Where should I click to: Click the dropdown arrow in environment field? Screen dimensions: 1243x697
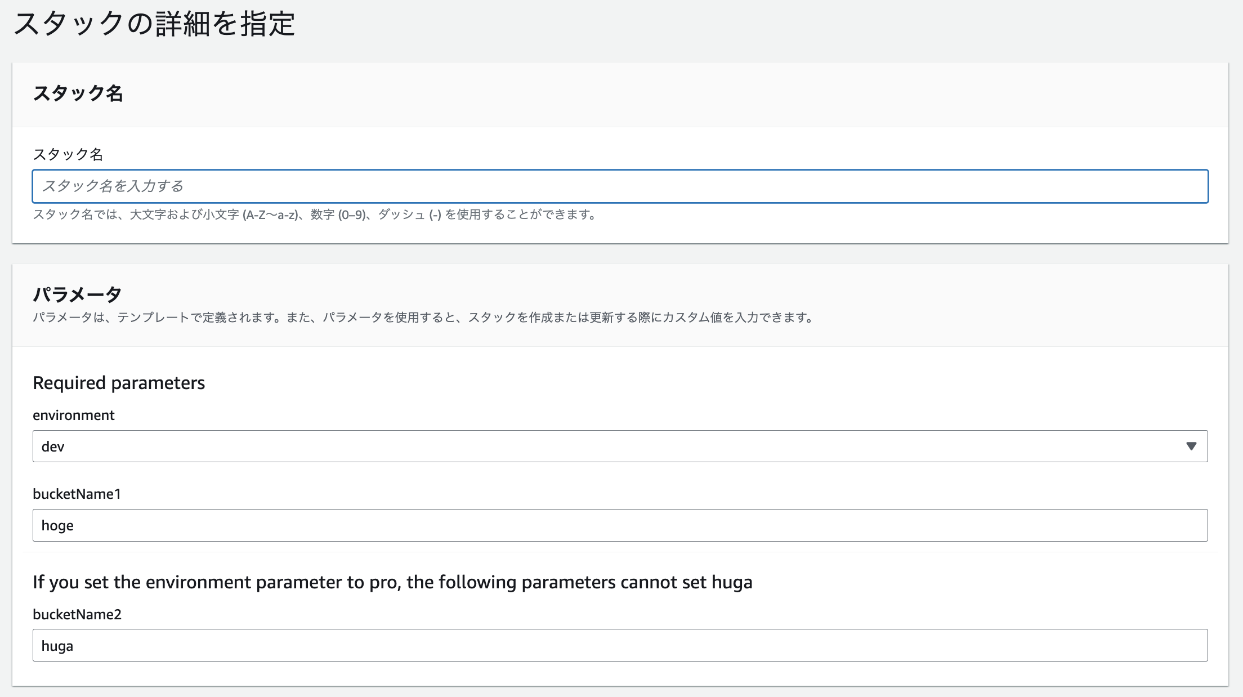(x=1191, y=446)
